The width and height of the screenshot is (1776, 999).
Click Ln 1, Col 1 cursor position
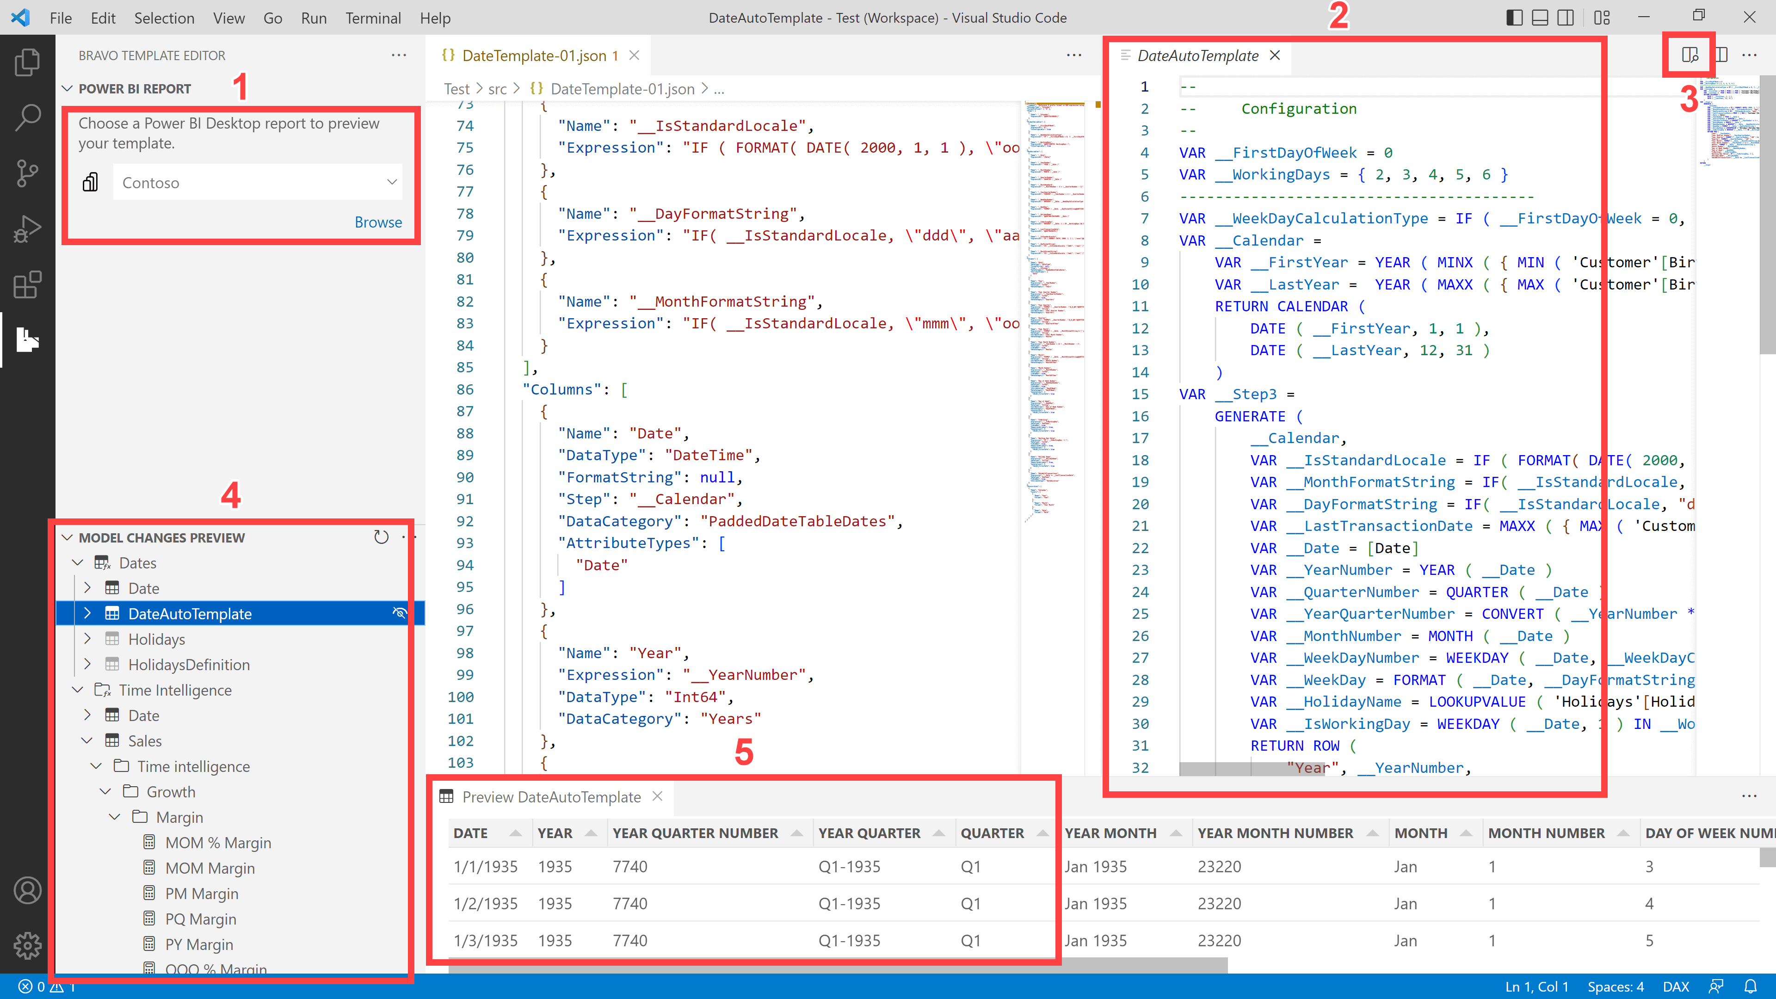[x=1537, y=987]
